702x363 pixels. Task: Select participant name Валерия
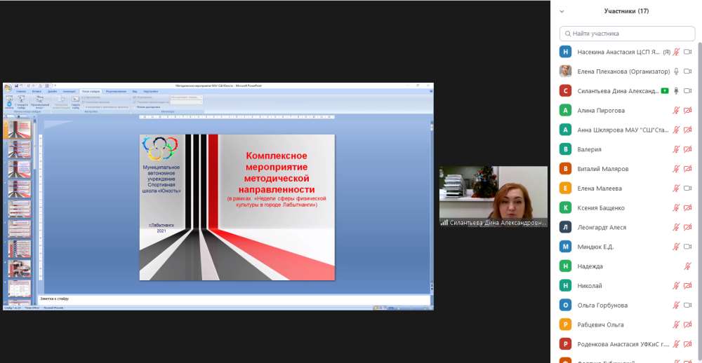589,149
